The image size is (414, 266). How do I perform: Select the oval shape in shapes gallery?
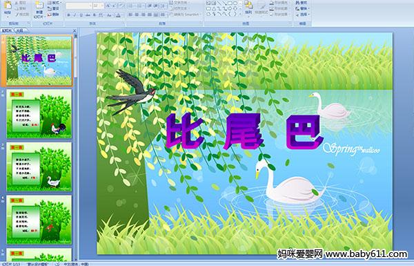[x=235, y=3]
